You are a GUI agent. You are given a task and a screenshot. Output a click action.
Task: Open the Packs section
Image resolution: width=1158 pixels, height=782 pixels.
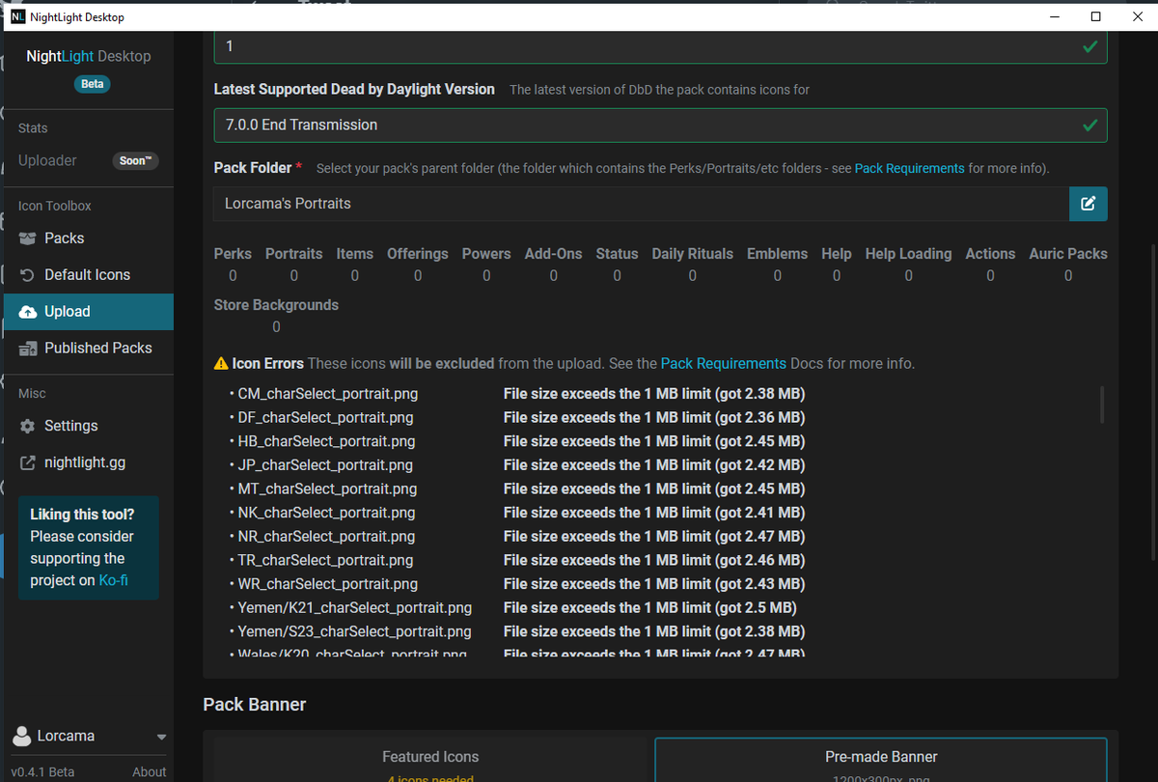click(87, 238)
